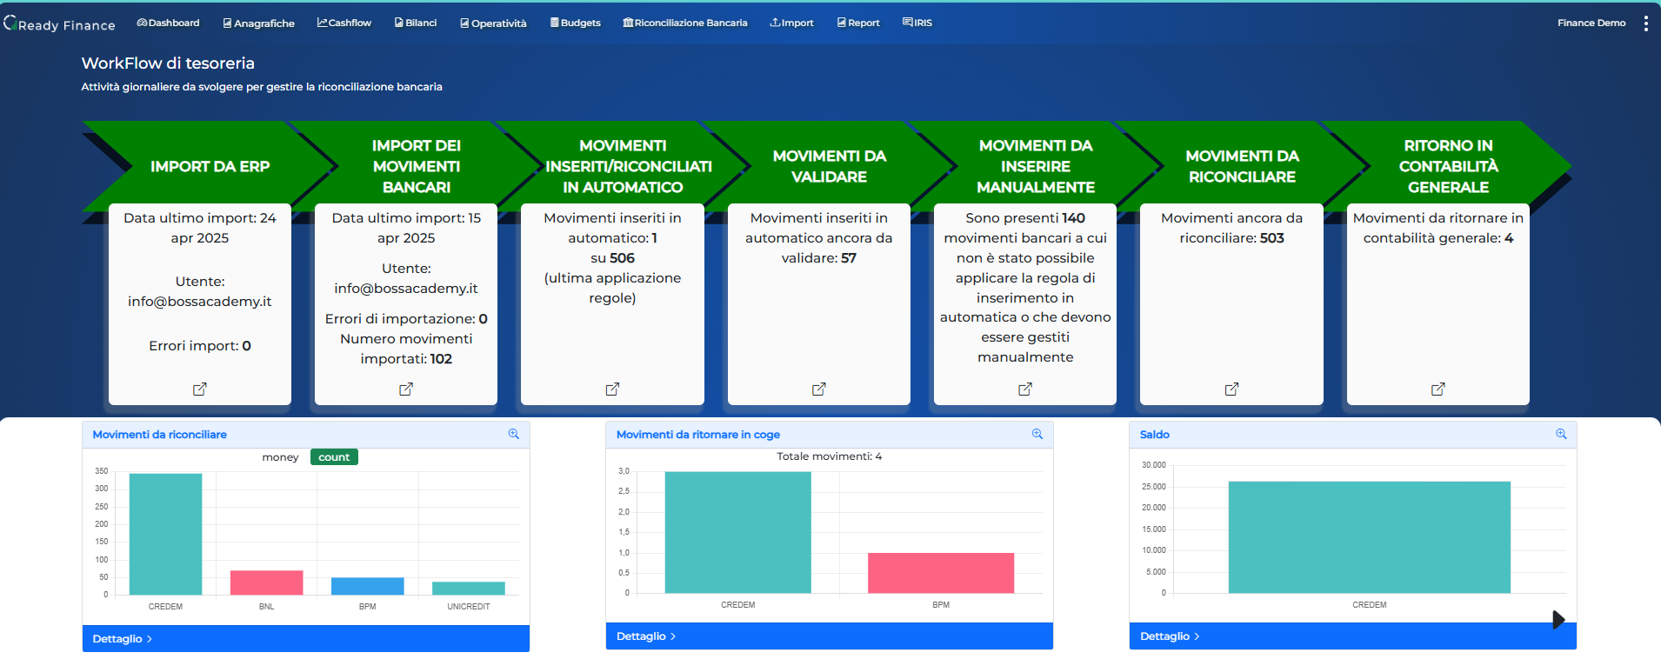Open the three-dot menu beside Finance Demo

(1645, 23)
